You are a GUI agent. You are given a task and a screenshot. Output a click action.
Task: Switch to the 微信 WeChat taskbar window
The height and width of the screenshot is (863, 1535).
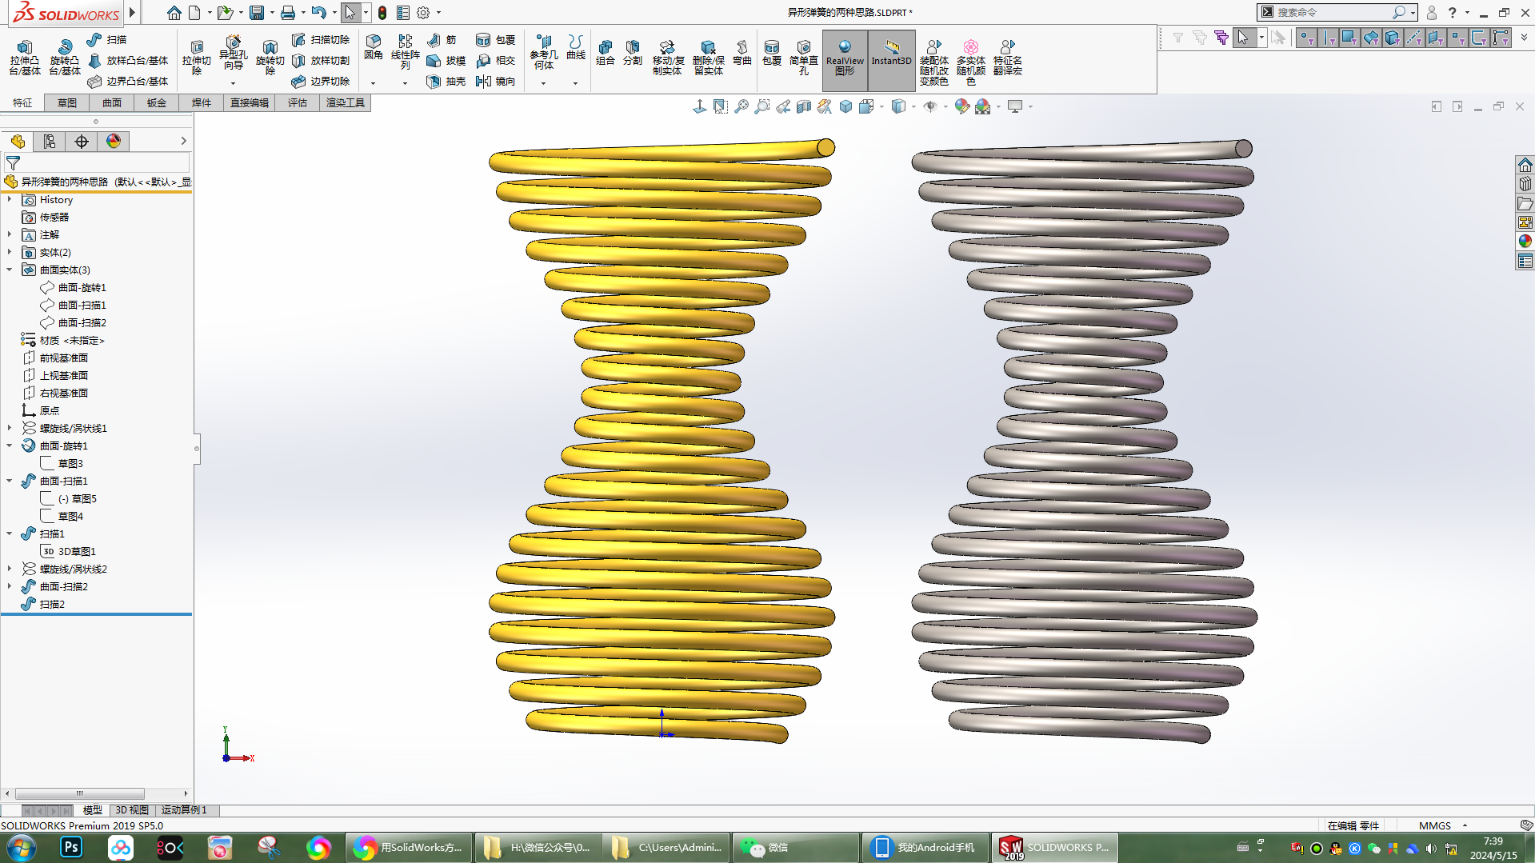pyautogui.click(x=796, y=848)
